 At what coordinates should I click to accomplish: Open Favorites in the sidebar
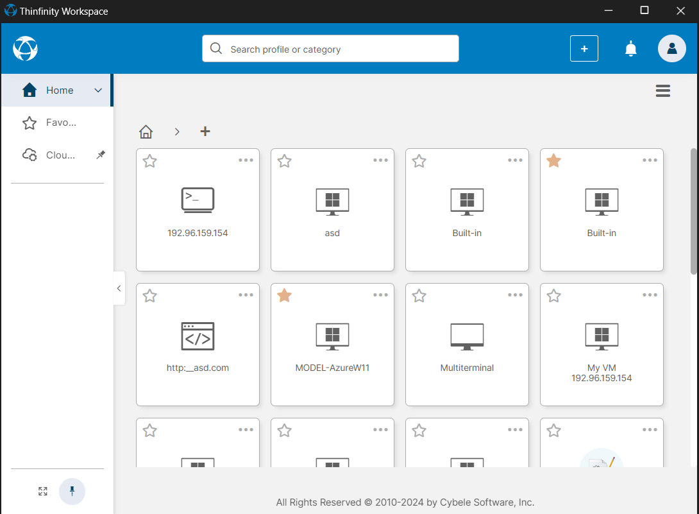click(57, 123)
